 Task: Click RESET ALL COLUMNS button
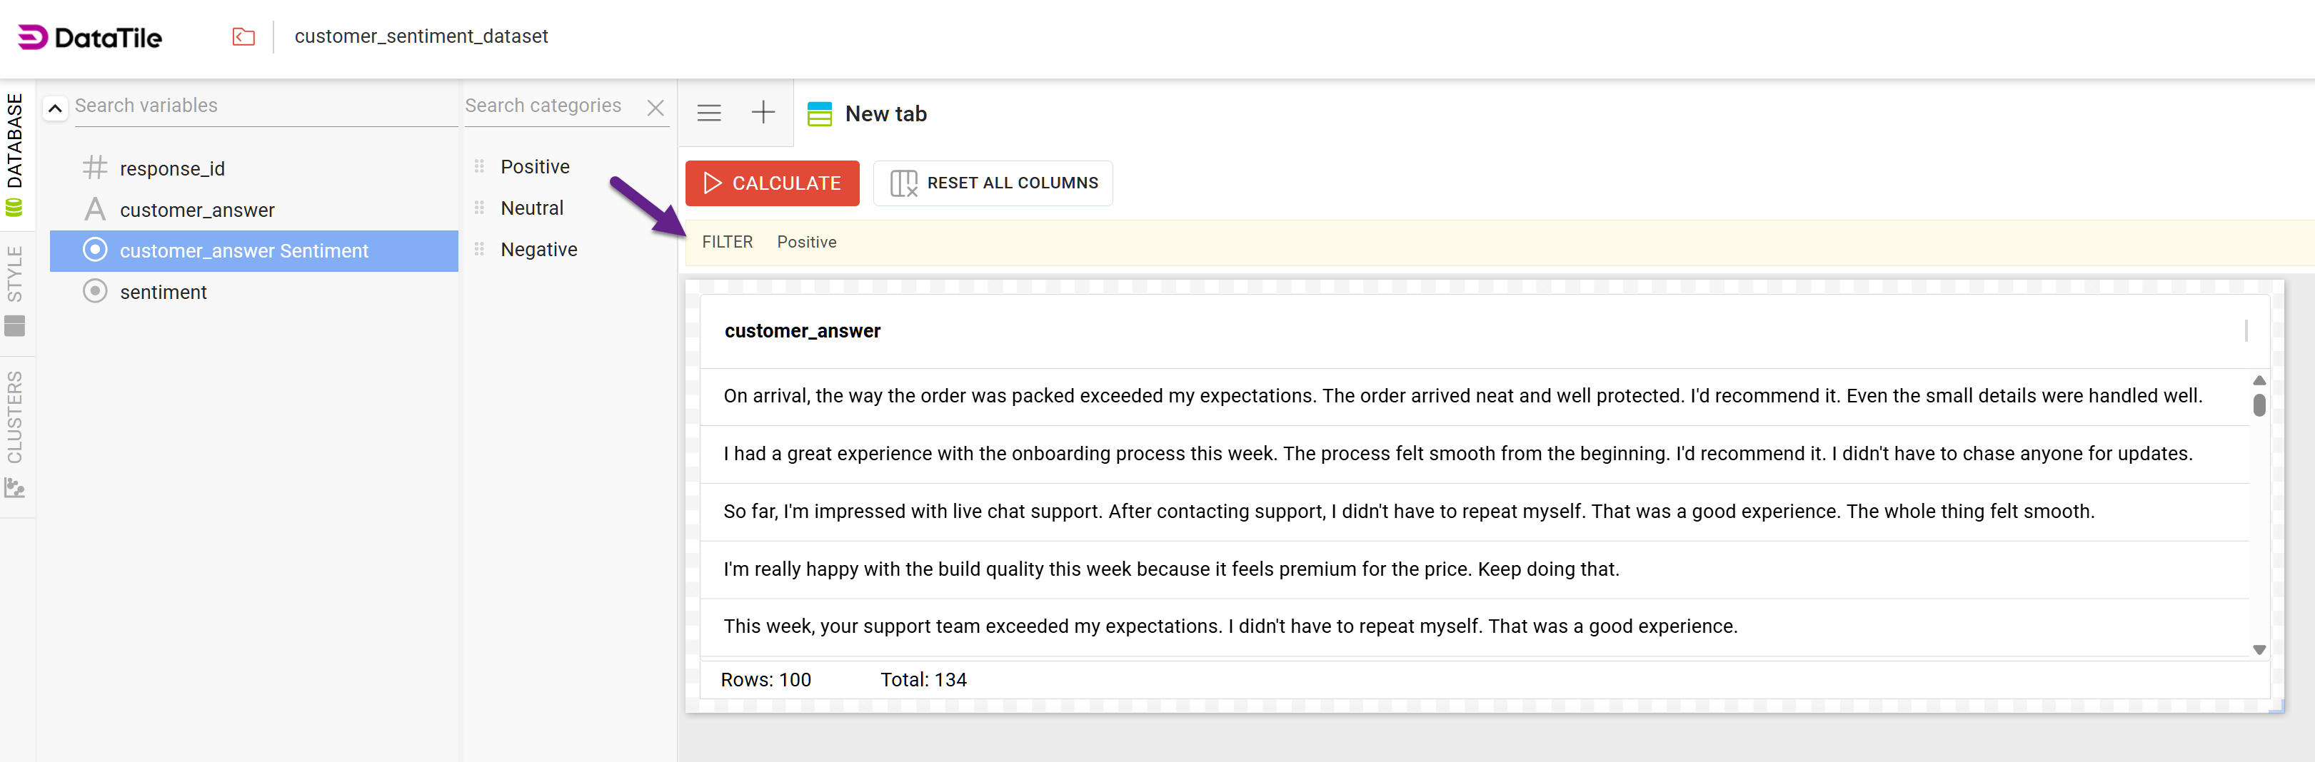click(993, 183)
